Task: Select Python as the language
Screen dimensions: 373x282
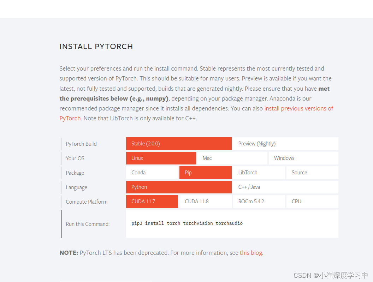Action: point(178,187)
